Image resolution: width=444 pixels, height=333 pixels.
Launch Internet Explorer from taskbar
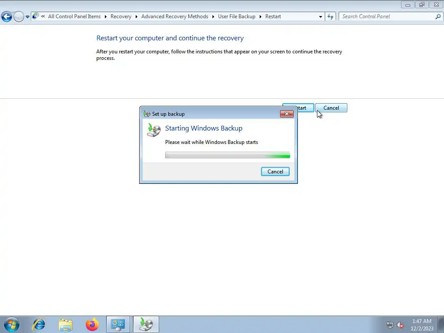(39, 324)
